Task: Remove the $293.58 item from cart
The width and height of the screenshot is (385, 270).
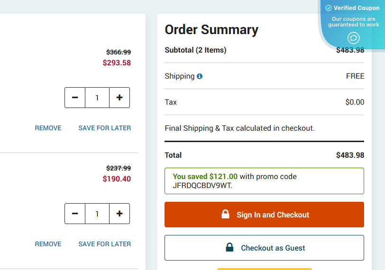Action: (48, 128)
